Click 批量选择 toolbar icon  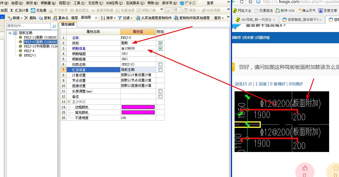118,10
